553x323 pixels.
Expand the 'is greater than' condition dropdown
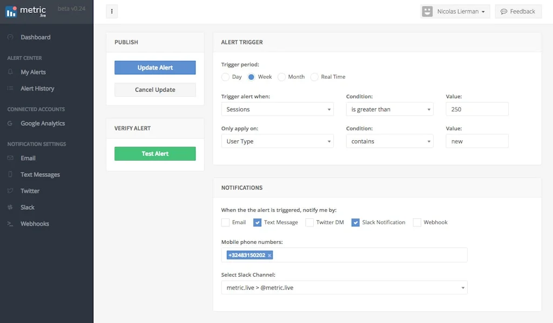pyautogui.click(x=389, y=109)
